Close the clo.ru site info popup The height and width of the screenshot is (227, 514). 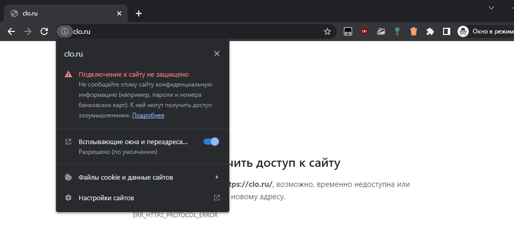pos(217,54)
